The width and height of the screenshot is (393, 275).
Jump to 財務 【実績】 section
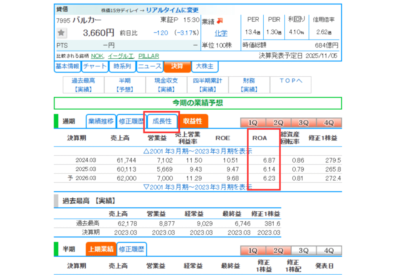pos(249,85)
